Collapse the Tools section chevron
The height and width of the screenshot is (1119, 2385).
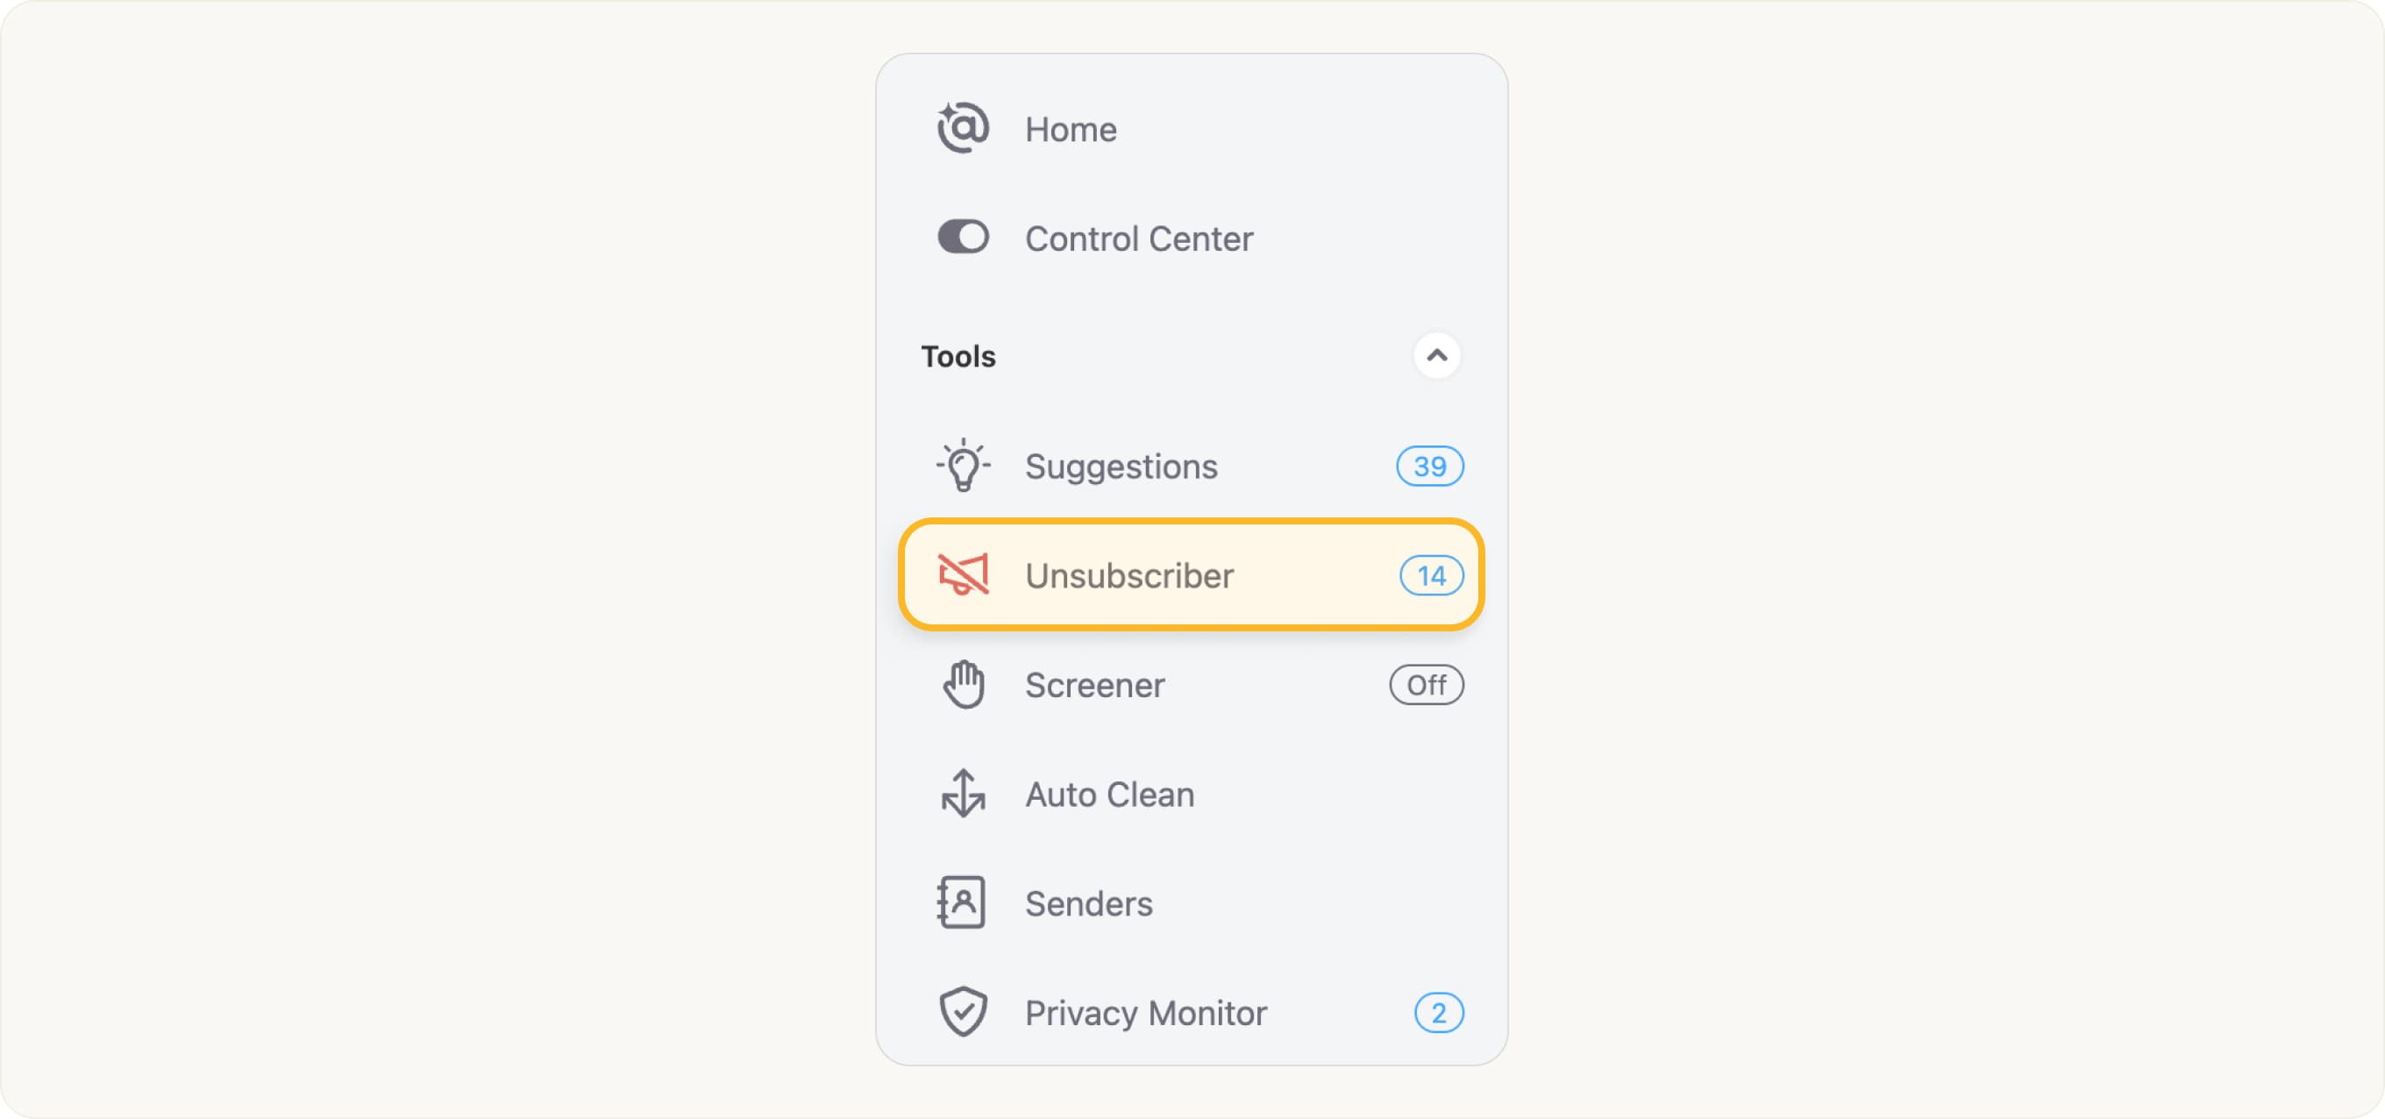pyautogui.click(x=1436, y=356)
